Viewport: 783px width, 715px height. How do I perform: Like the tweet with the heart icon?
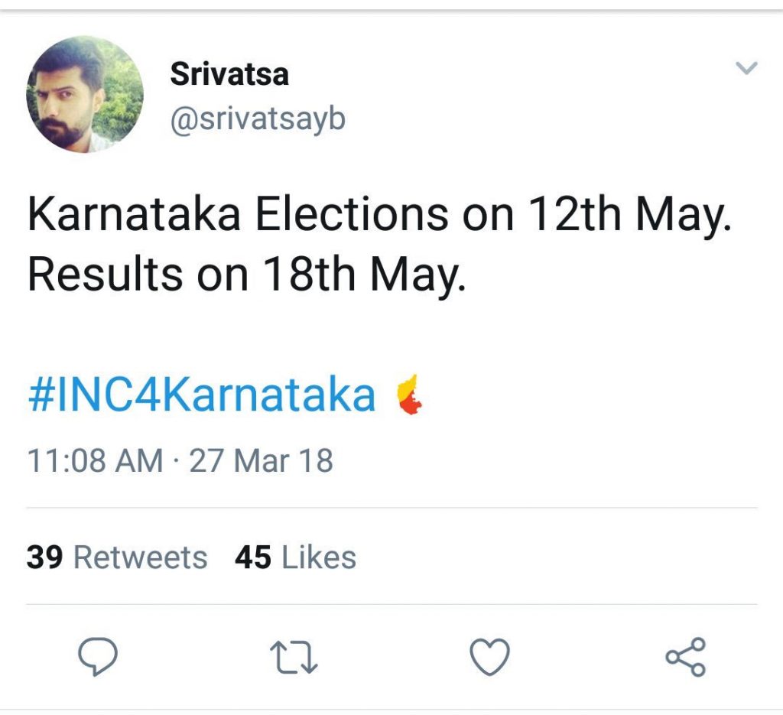pos(490,657)
